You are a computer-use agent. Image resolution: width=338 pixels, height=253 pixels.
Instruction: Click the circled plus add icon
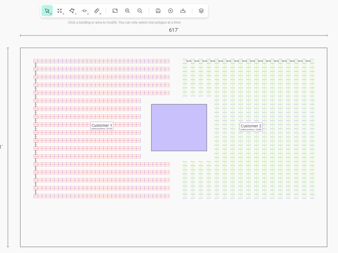(170, 11)
